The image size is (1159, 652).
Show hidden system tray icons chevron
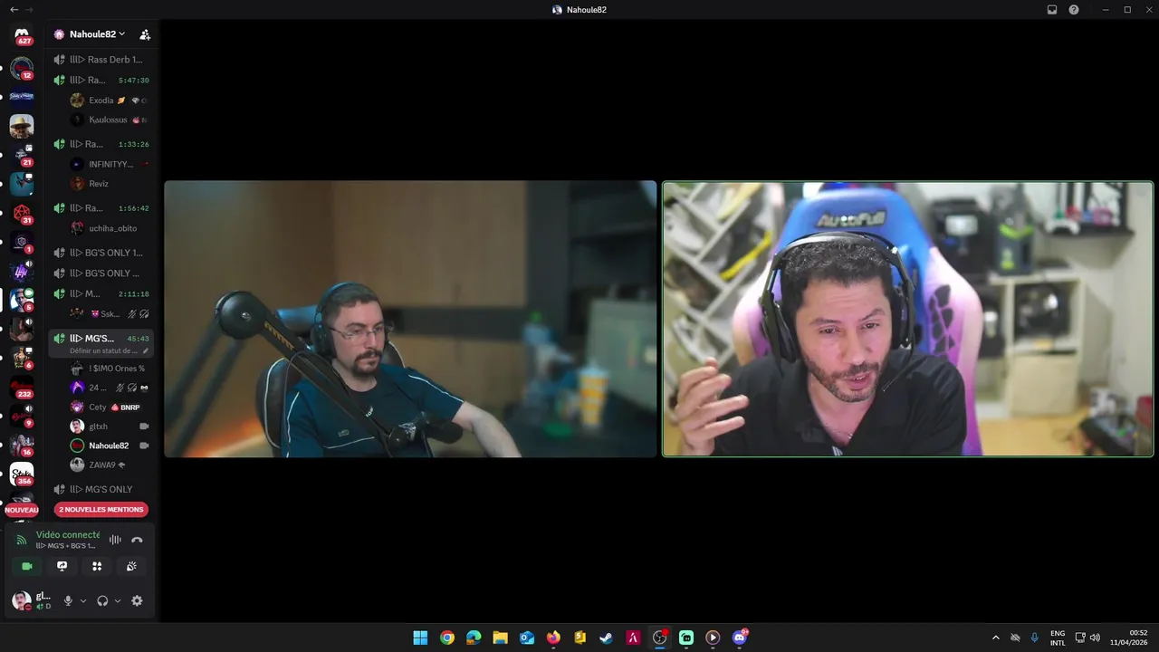[996, 638]
